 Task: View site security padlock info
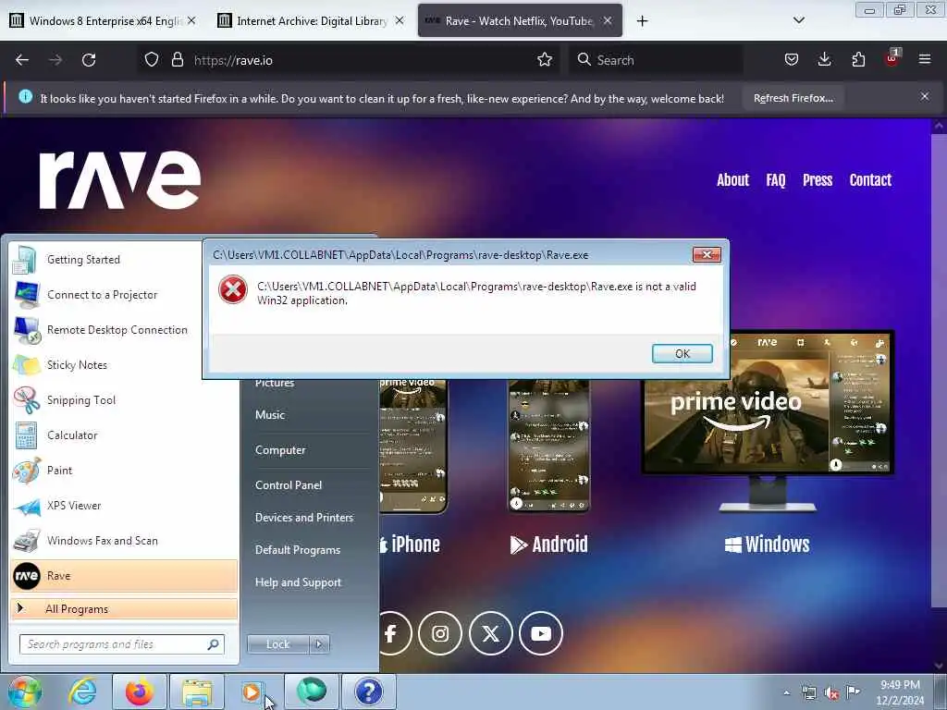point(177,60)
